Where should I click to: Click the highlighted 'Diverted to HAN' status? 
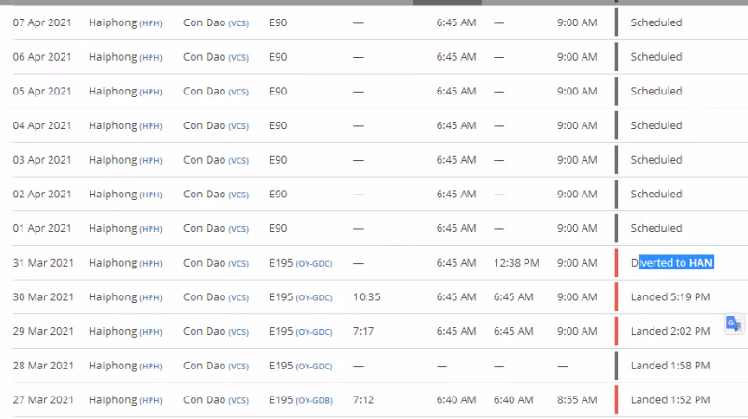point(672,263)
